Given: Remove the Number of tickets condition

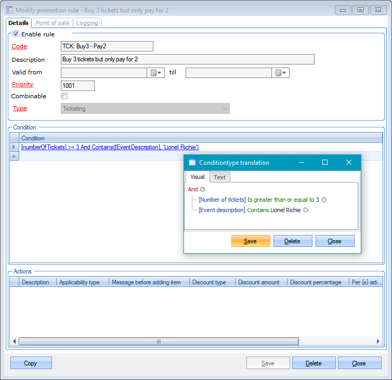Looking at the screenshot, I should [324, 200].
